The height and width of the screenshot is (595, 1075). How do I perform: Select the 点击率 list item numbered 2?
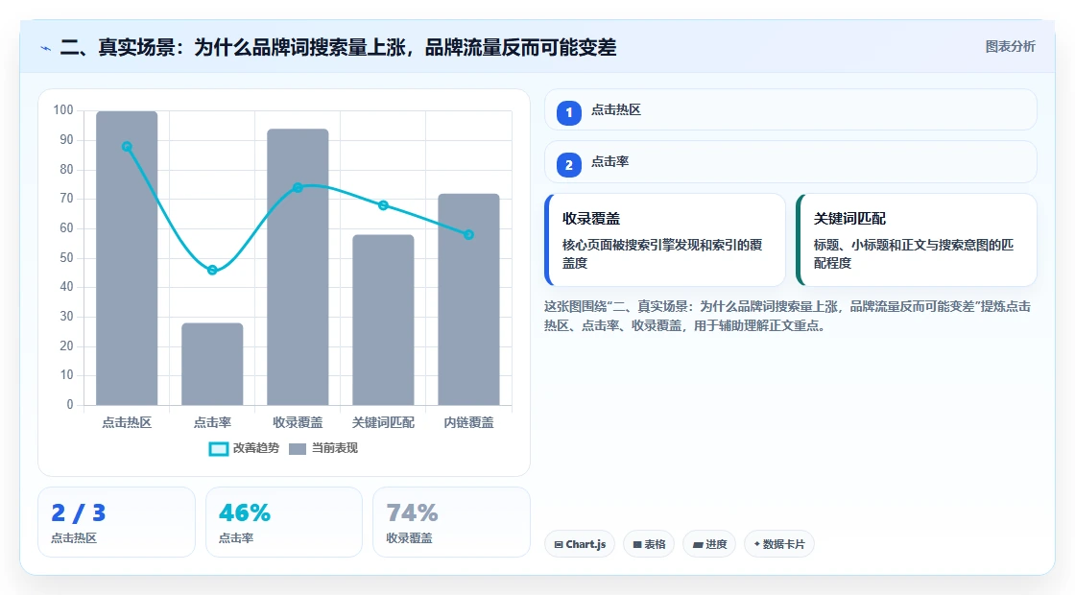point(791,162)
